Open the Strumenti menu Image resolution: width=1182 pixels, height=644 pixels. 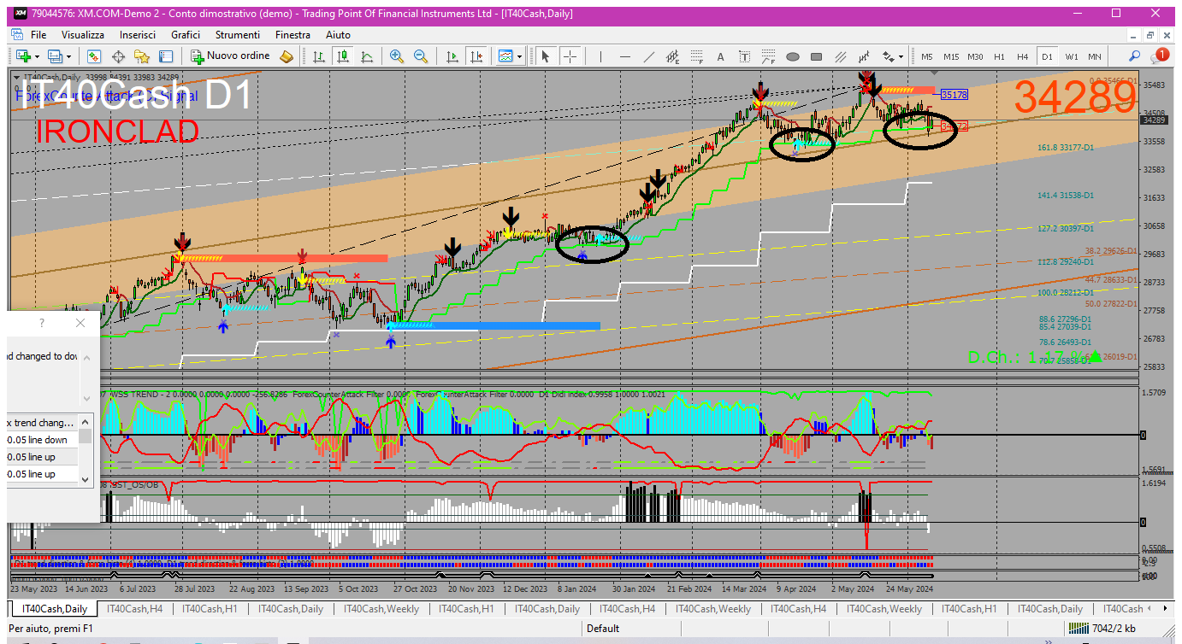(x=238, y=35)
